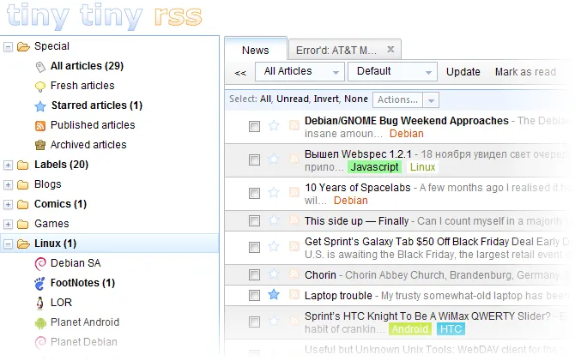Open the Default sort order dropdown

(392, 71)
